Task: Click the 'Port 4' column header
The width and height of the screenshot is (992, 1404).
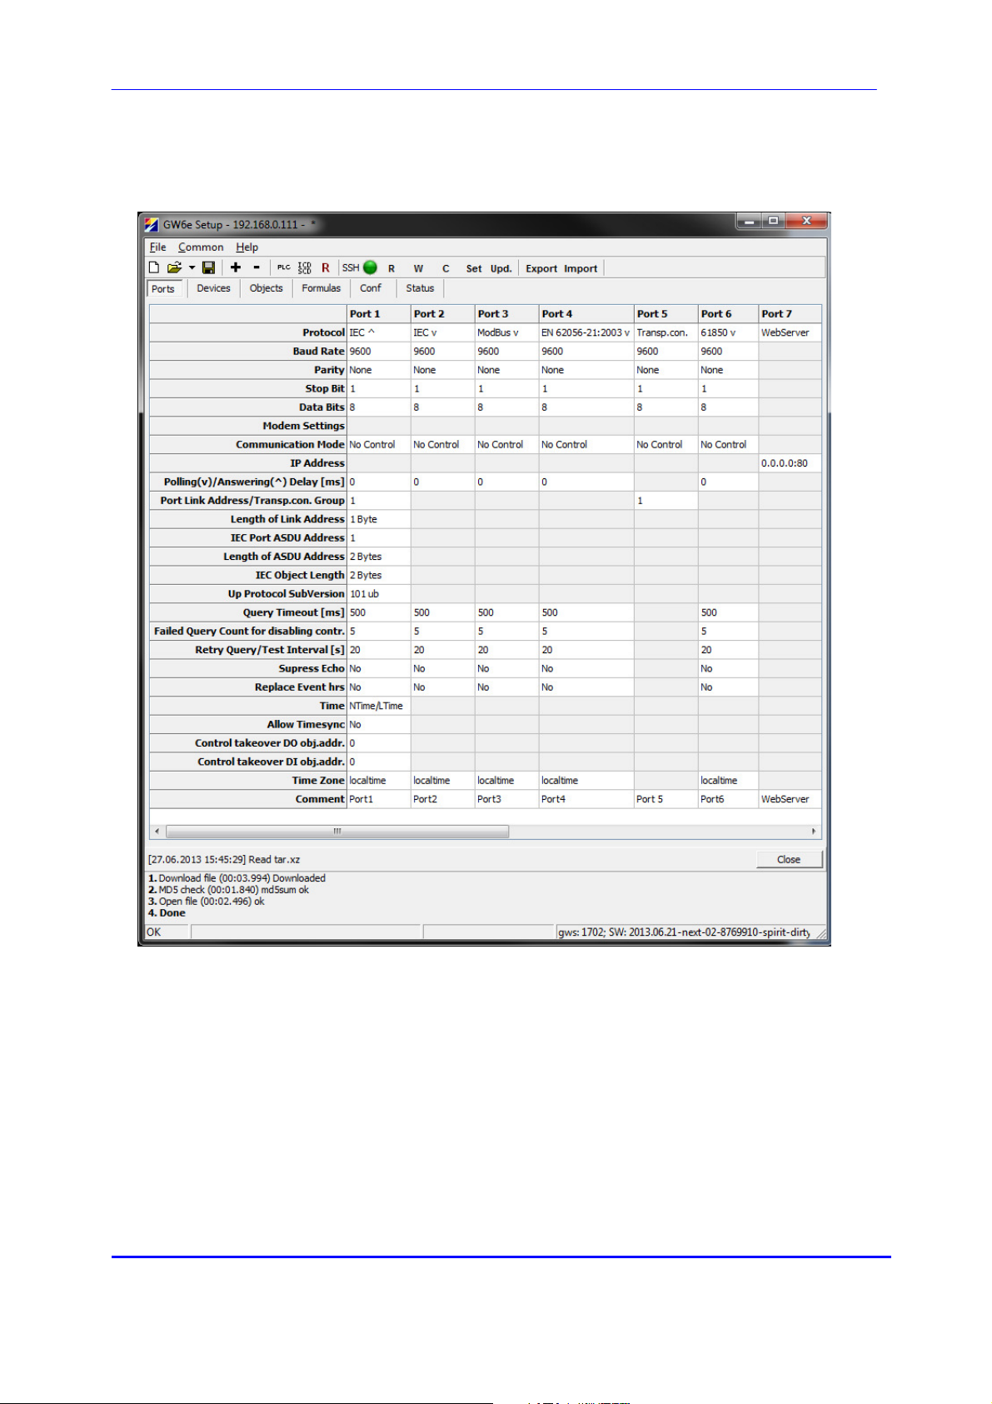Action: [x=586, y=314]
